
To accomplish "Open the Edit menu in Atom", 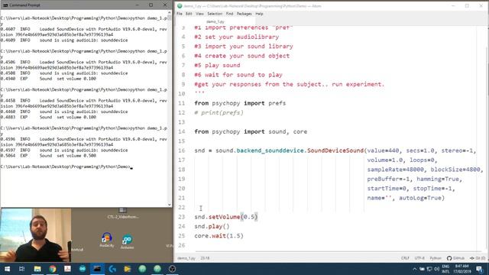I will tap(189, 14).
